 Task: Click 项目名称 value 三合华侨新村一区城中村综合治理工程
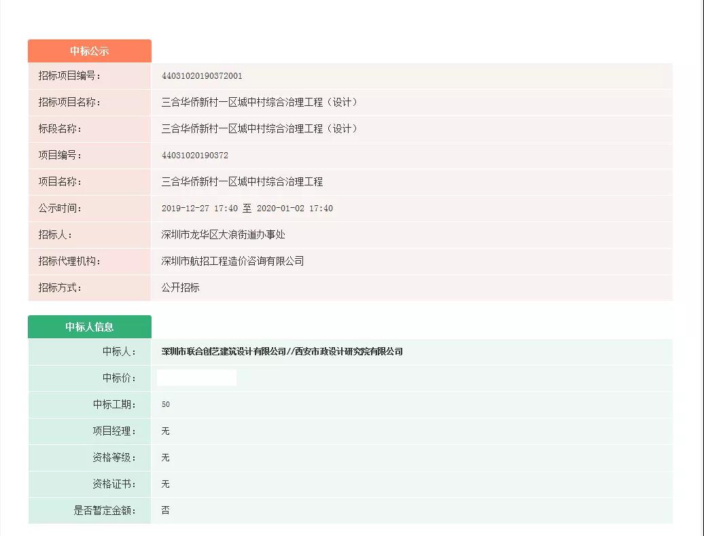click(242, 182)
